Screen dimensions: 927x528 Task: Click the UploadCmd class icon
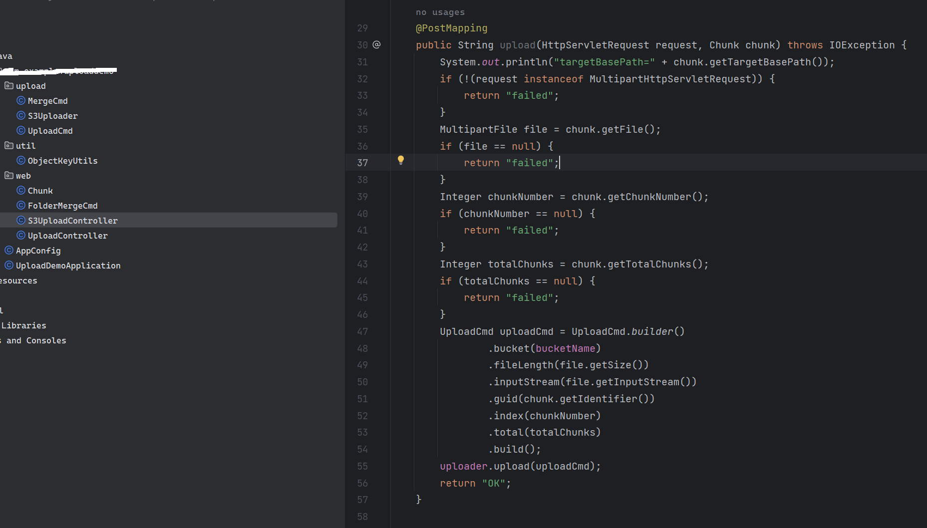[21, 131]
